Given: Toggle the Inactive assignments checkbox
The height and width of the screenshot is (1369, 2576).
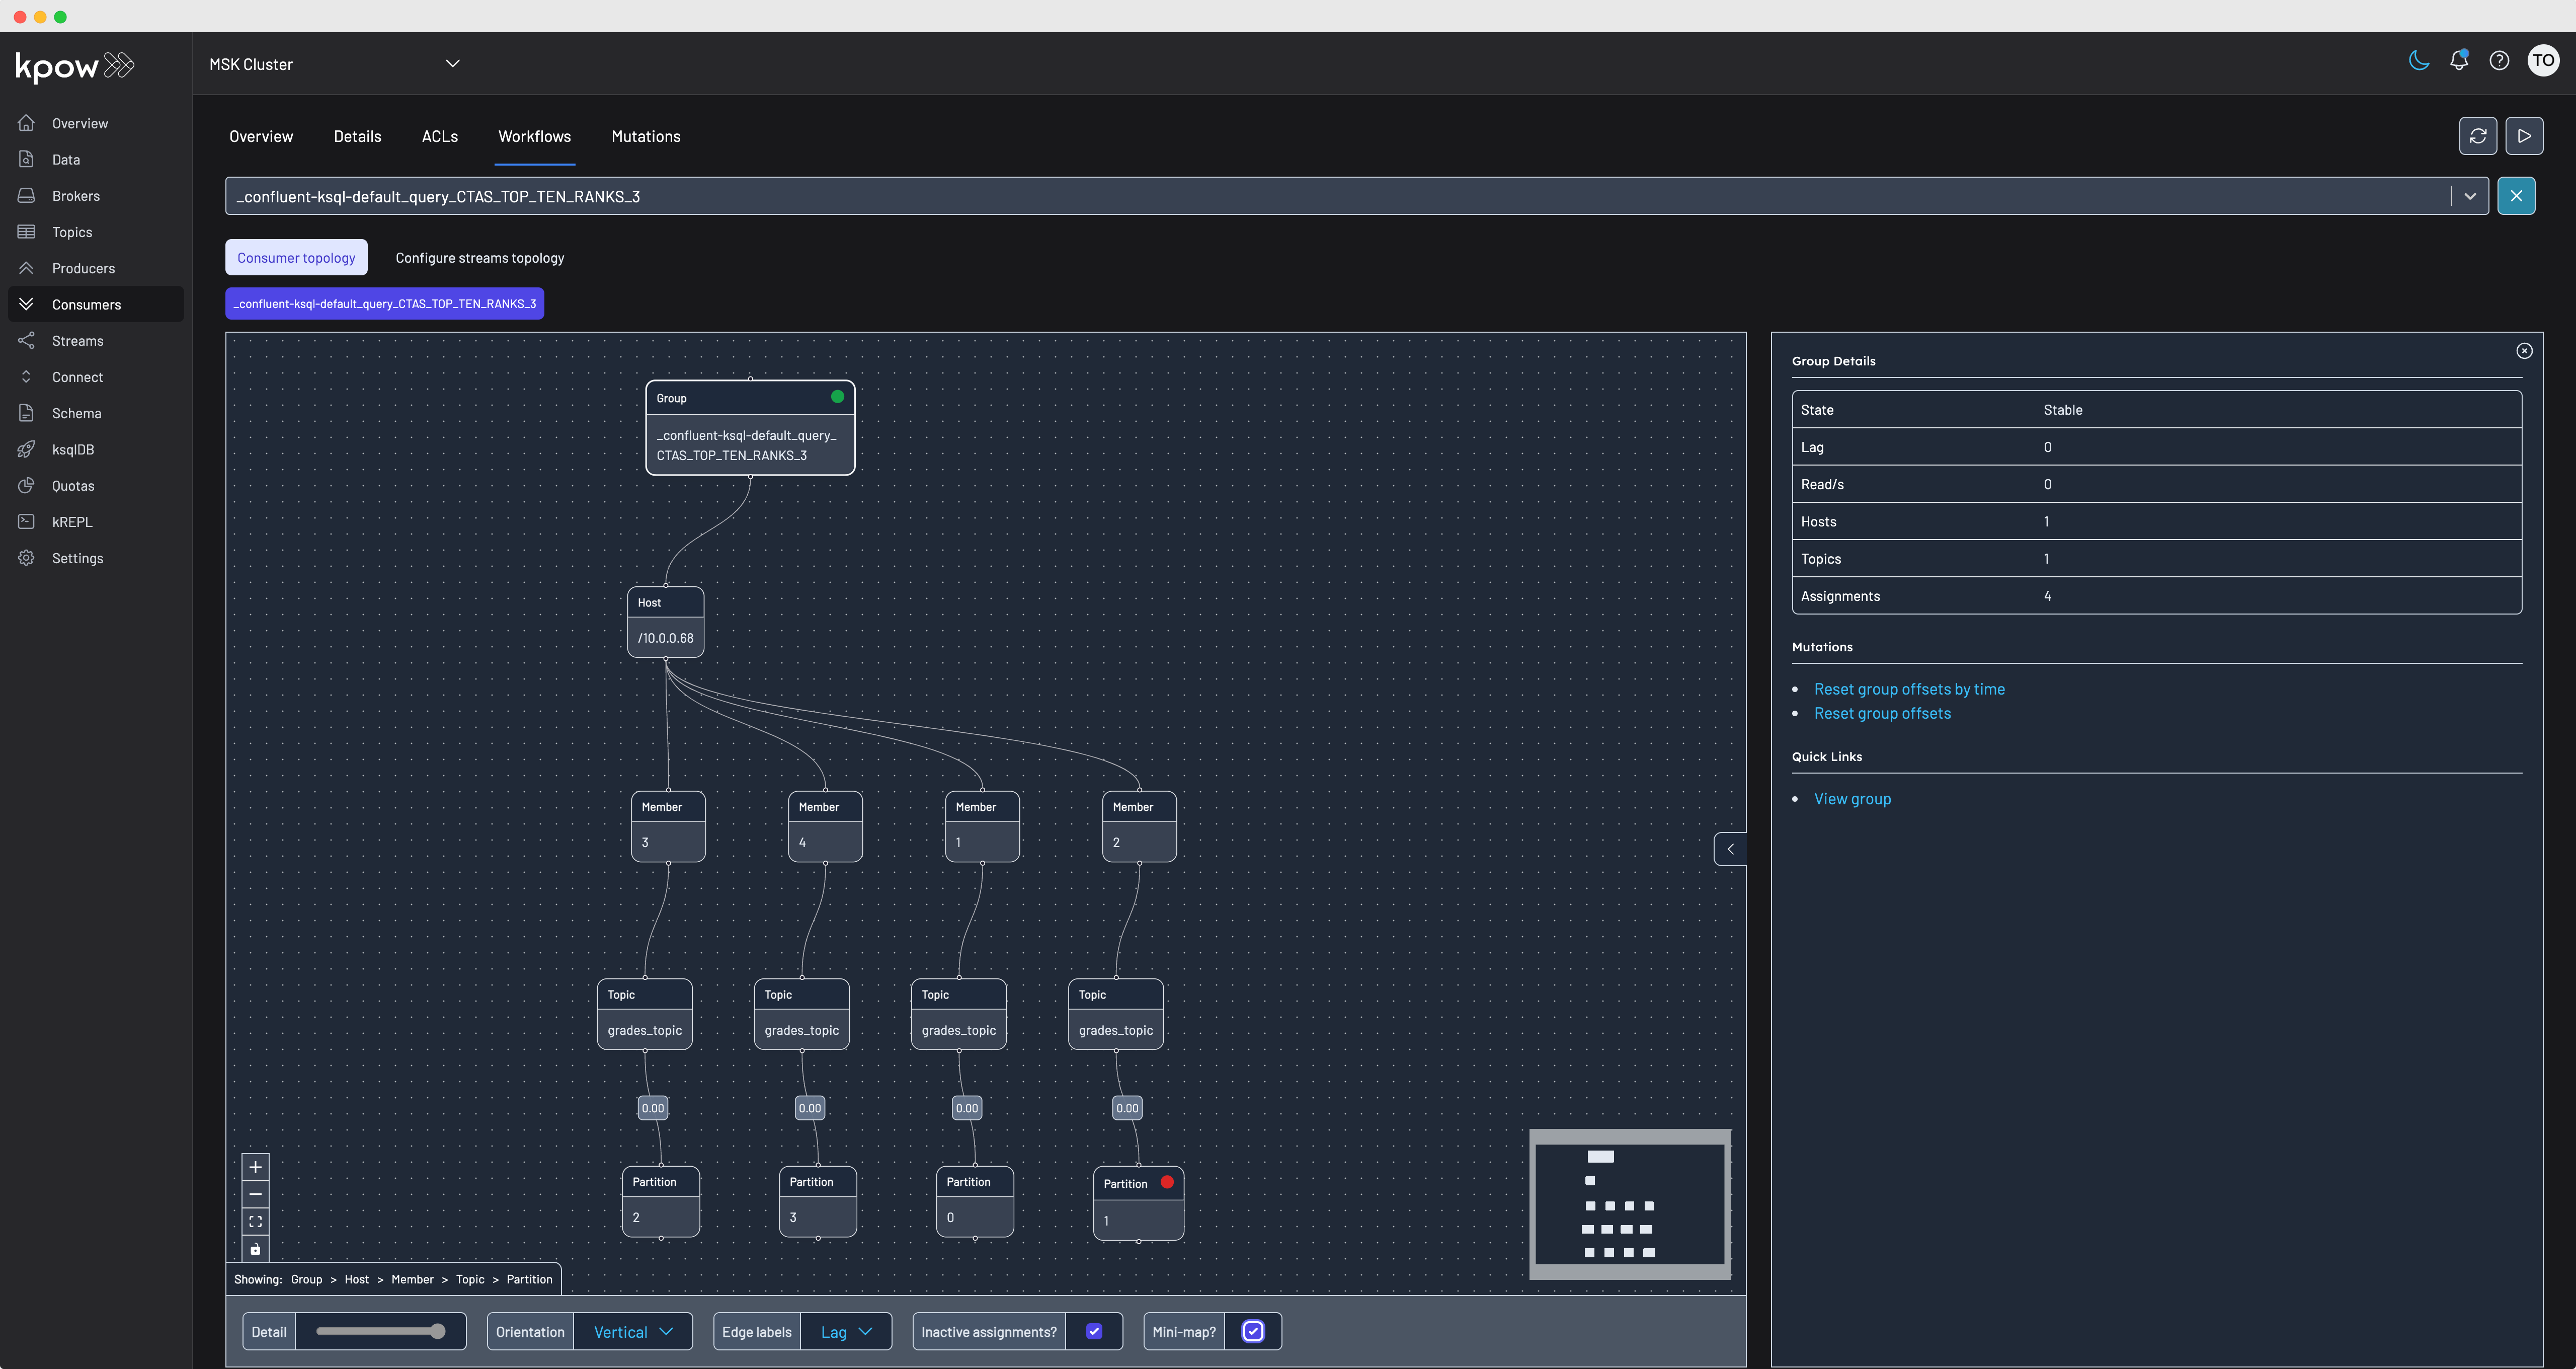Looking at the screenshot, I should [x=1094, y=1331].
